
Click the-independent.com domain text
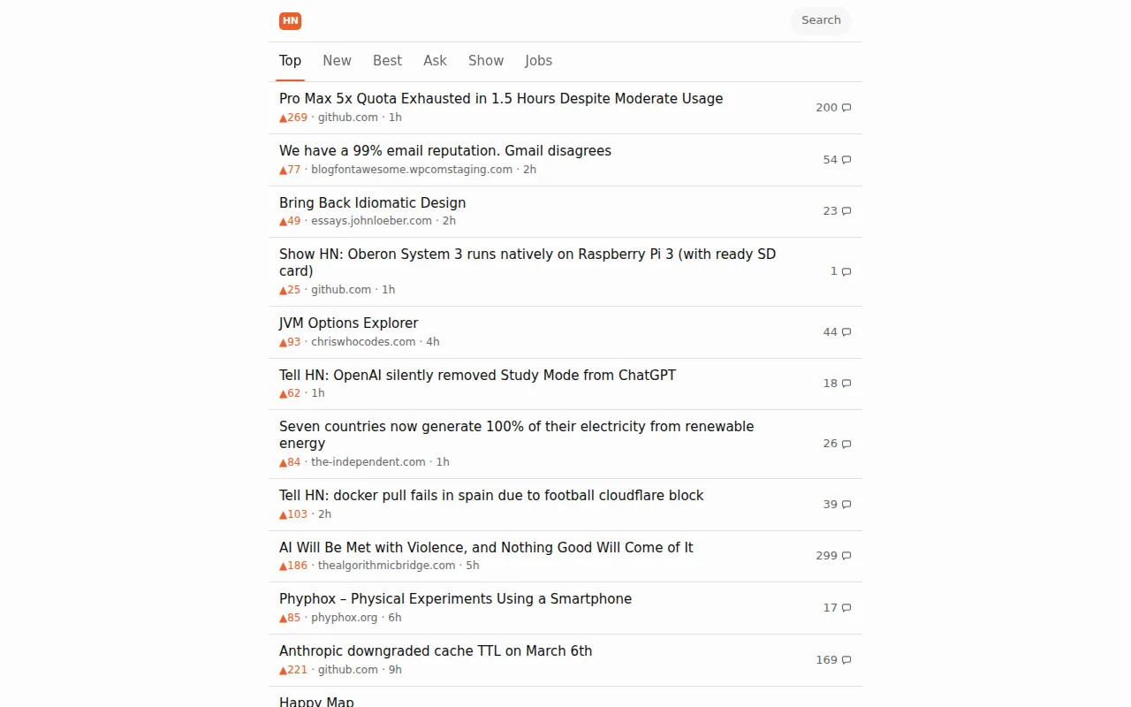pos(368,462)
